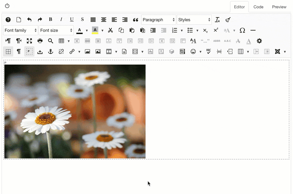Open the Font Family dropdown
This screenshot has width=293, height=194.
(x=20, y=30)
